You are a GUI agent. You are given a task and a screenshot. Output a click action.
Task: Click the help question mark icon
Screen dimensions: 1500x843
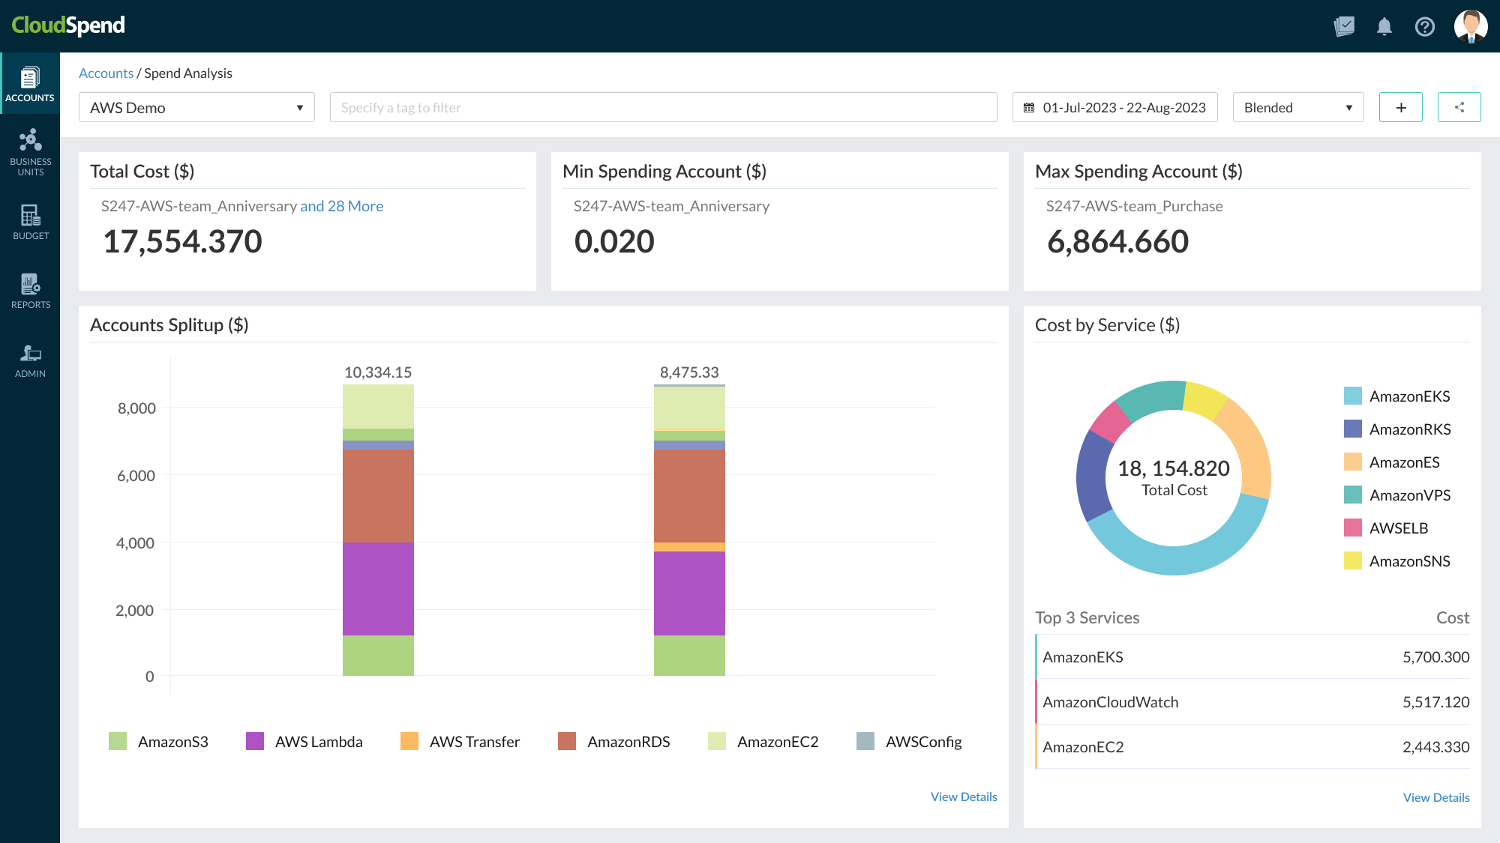(x=1425, y=25)
